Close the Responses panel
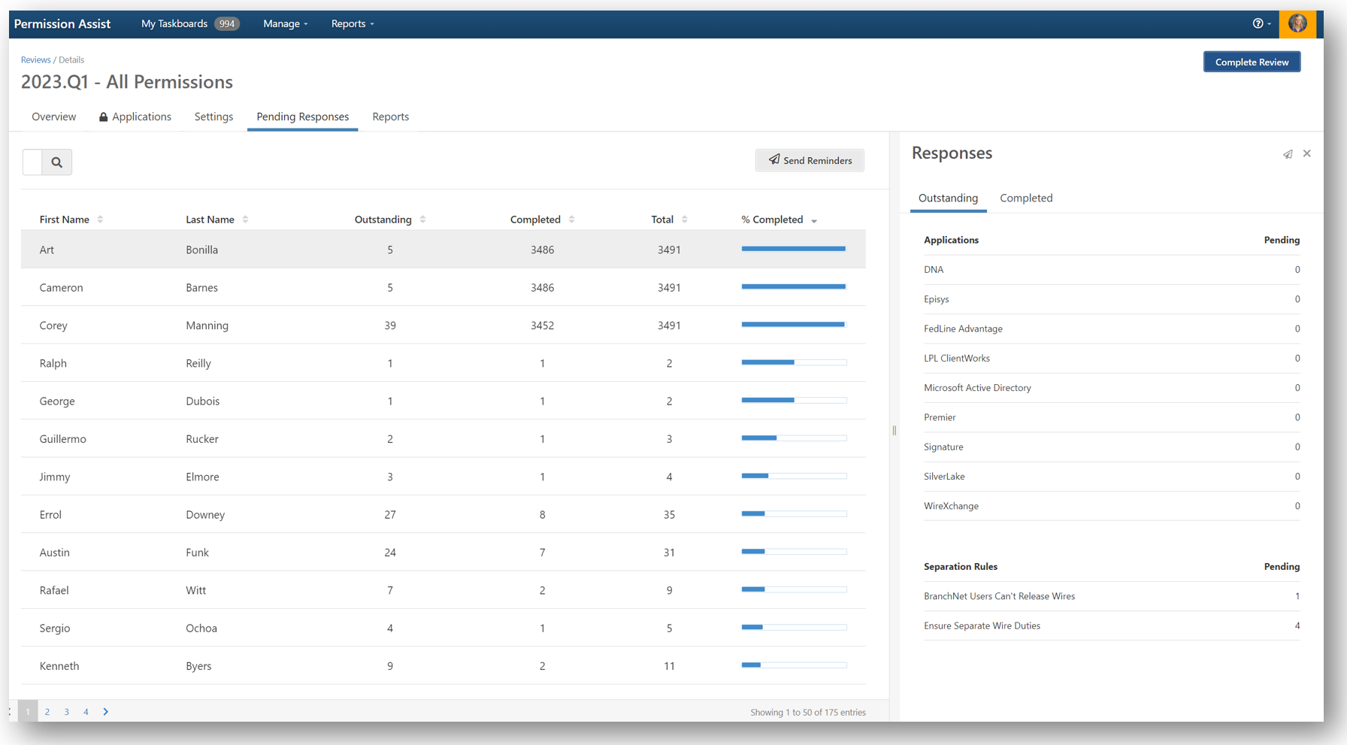The height and width of the screenshot is (745, 1347). click(x=1307, y=153)
